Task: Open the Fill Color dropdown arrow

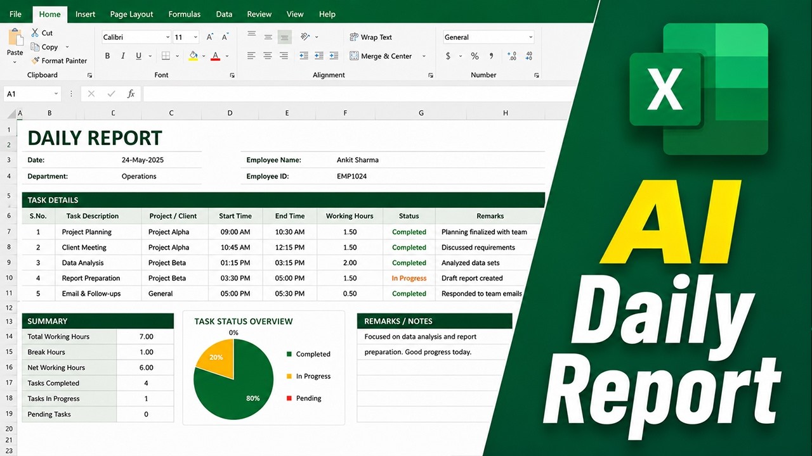Action: pos(204,56)
